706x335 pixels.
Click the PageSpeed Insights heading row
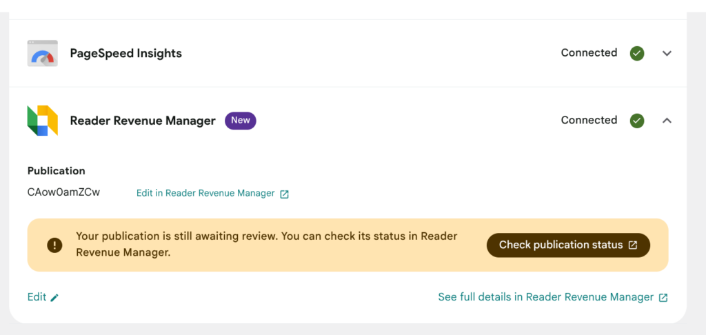[x=347, y=53]
